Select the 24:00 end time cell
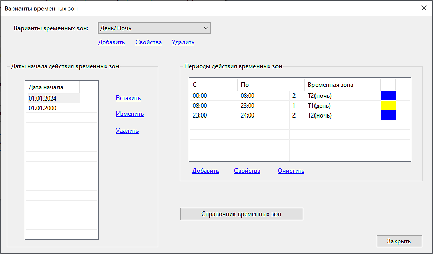Viewport: 433px width, 254px height. pos(263,115)
